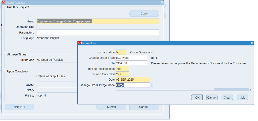258x121 pixels.
Task: Click the At these Times section label
Action: (x=17, y=55)
